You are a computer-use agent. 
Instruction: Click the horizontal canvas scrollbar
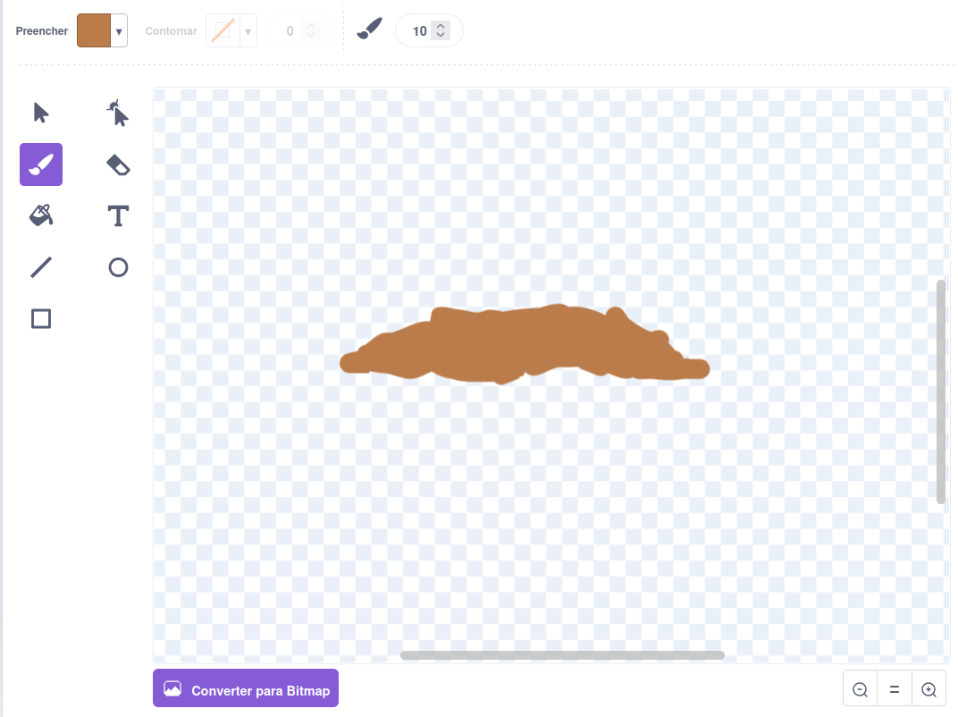point(562,655)
